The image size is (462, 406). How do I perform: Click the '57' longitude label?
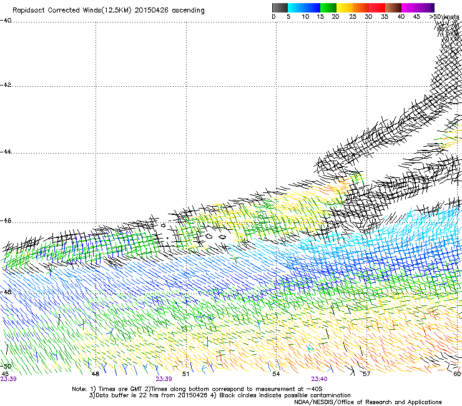point(366,374)
